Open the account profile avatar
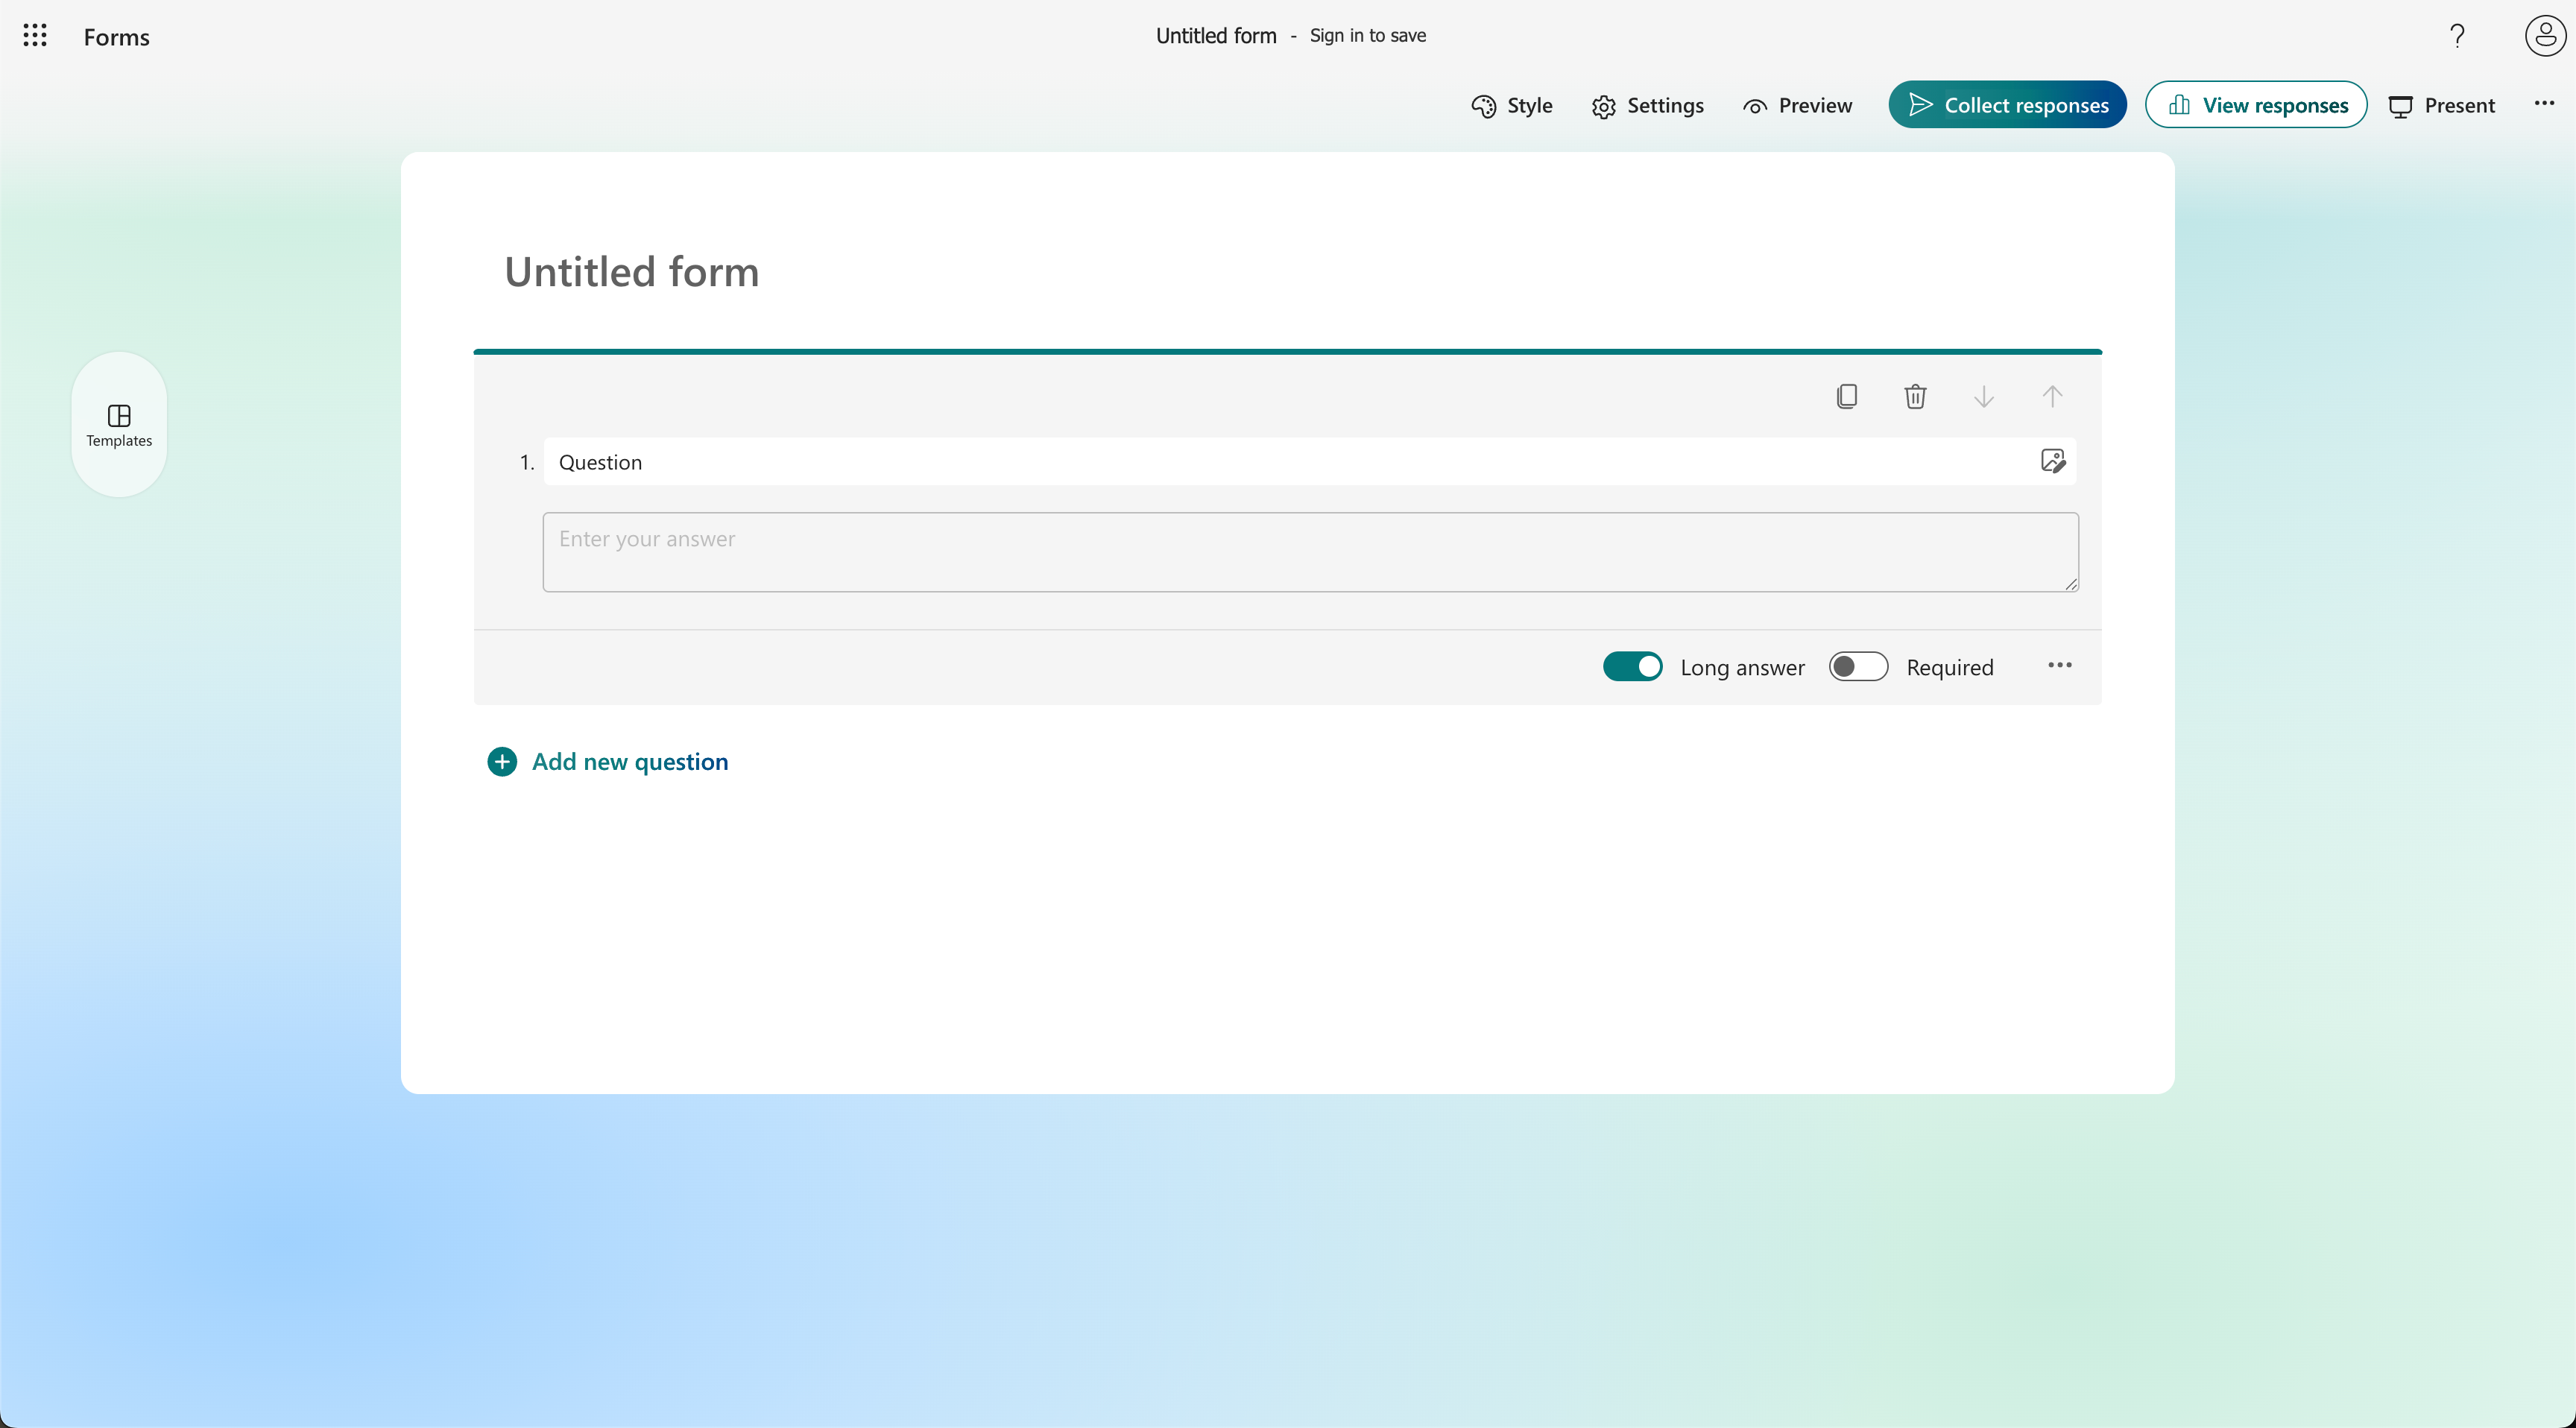The height and width of the screenshot is (1428, 2576). point(2544,34)
